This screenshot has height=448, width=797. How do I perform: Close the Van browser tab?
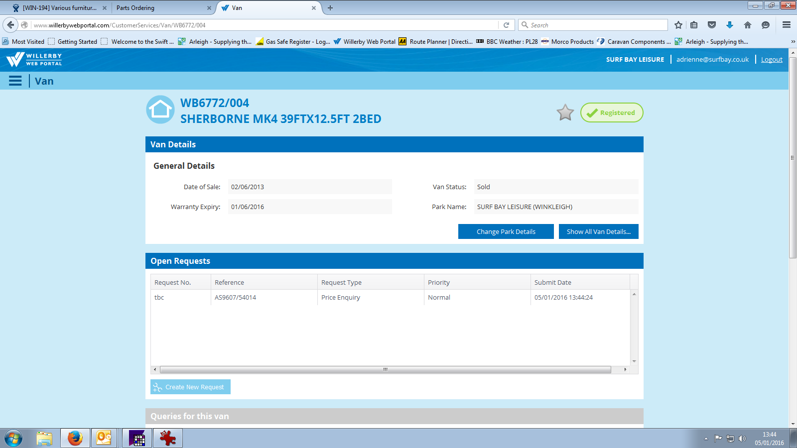[x=314, y=8]
